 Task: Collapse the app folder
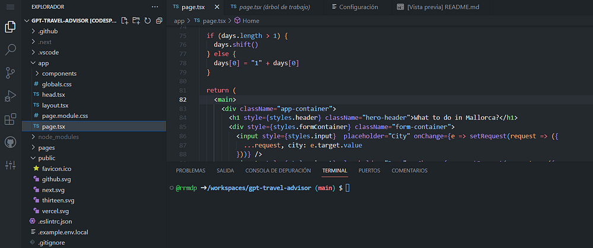tap(43, 63)
